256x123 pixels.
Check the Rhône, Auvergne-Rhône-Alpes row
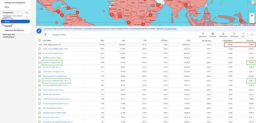click(39, 49)
